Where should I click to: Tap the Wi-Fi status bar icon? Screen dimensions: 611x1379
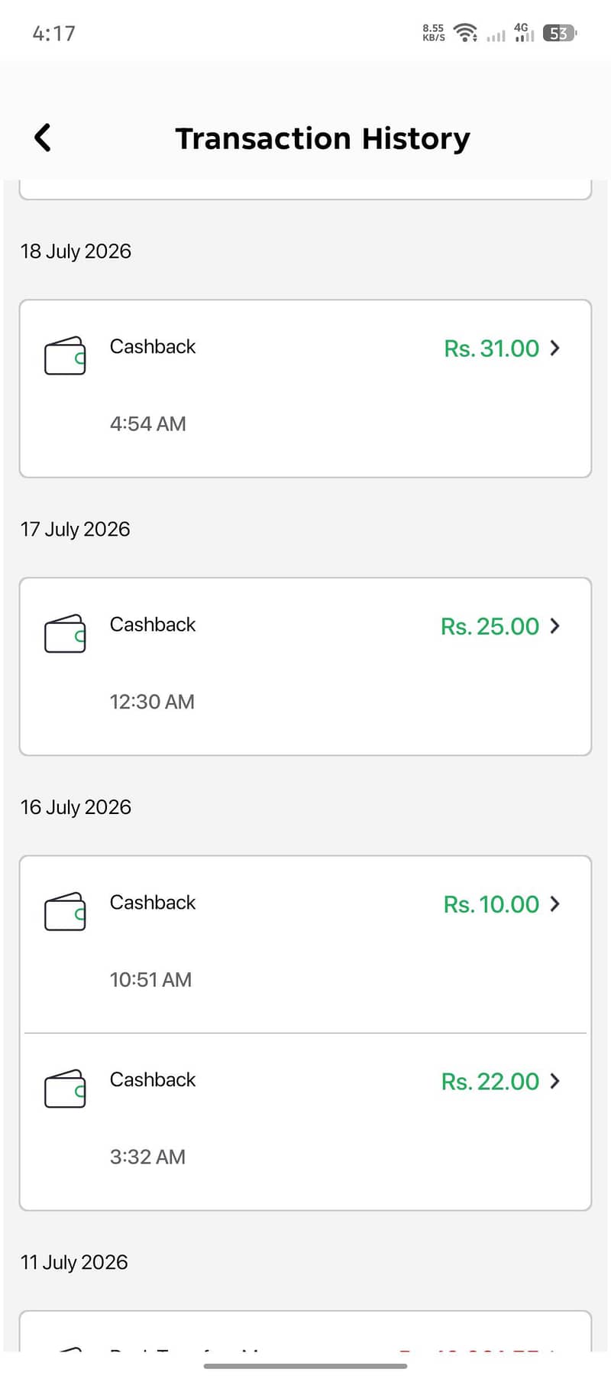click(465, 33)
